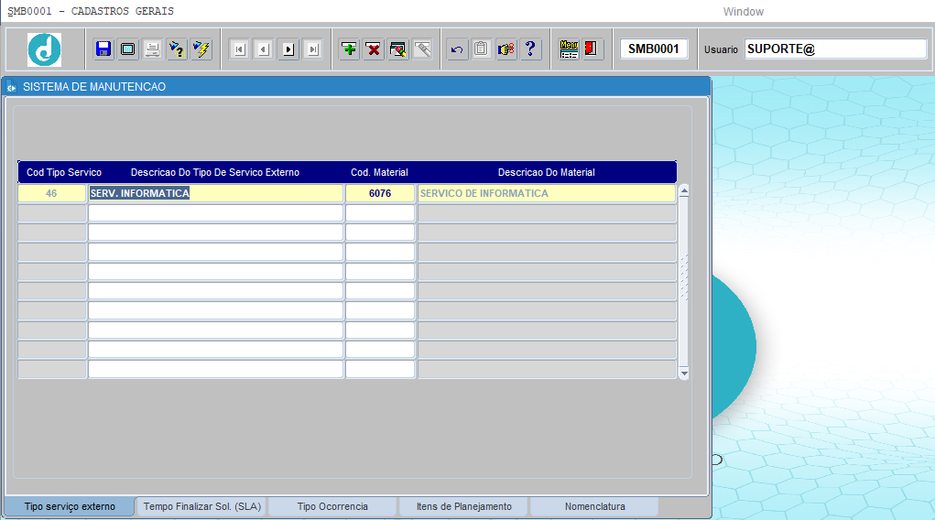Go to the Nomenclatura tab

pyautogui.click(x=594, y=506)
